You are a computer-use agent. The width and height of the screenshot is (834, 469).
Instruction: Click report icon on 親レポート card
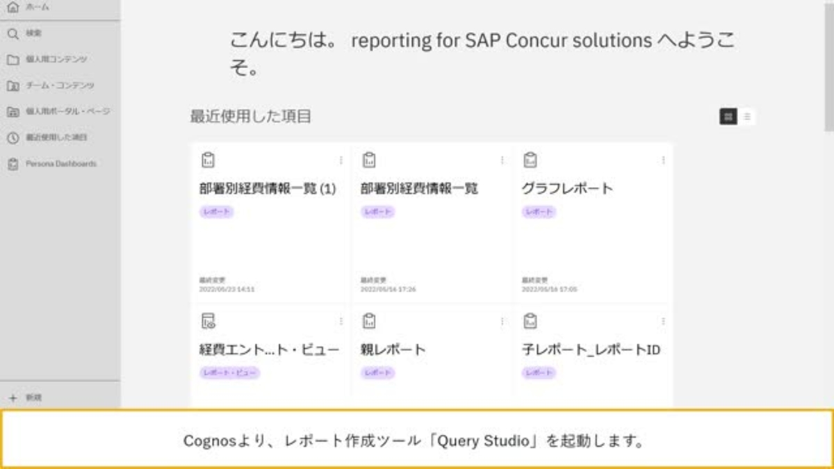pos(369,321)
